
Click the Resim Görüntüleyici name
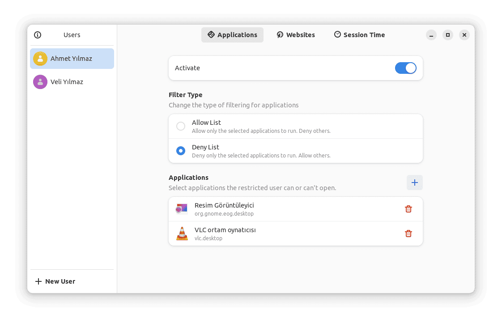click(224, 205)
